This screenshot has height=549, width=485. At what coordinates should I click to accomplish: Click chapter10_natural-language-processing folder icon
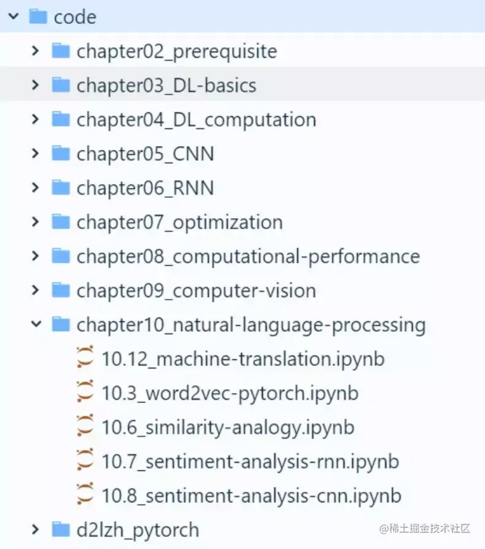[x=61, y=324]
